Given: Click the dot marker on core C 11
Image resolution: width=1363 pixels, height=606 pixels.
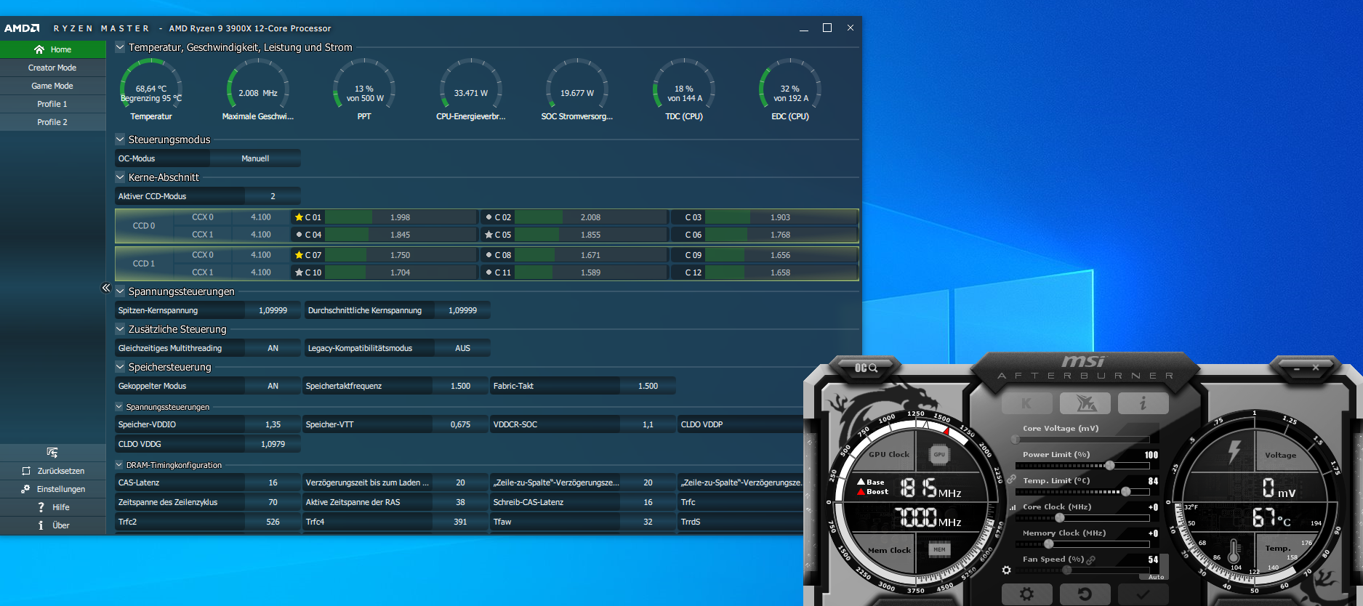Looking at the screenshot, I should click(488, 272).
